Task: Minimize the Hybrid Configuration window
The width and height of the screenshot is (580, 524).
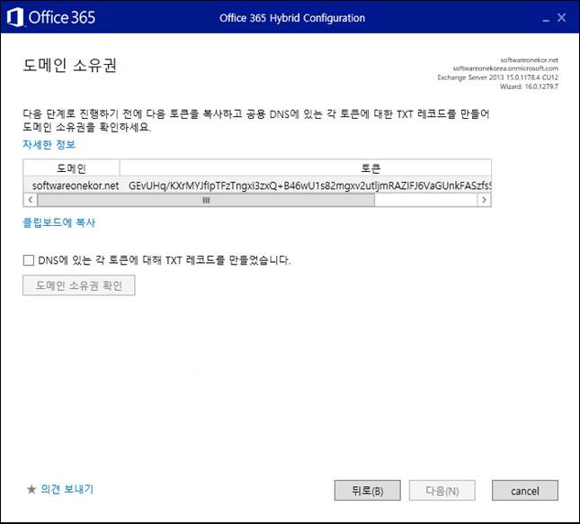Action: point(546,19)
